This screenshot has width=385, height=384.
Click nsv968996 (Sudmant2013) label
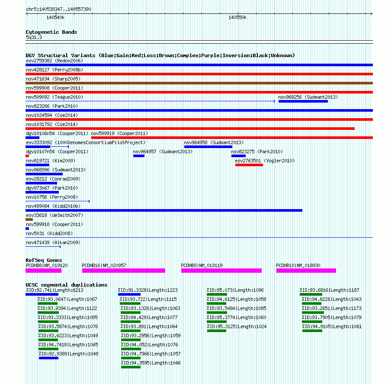click(56, 170)
